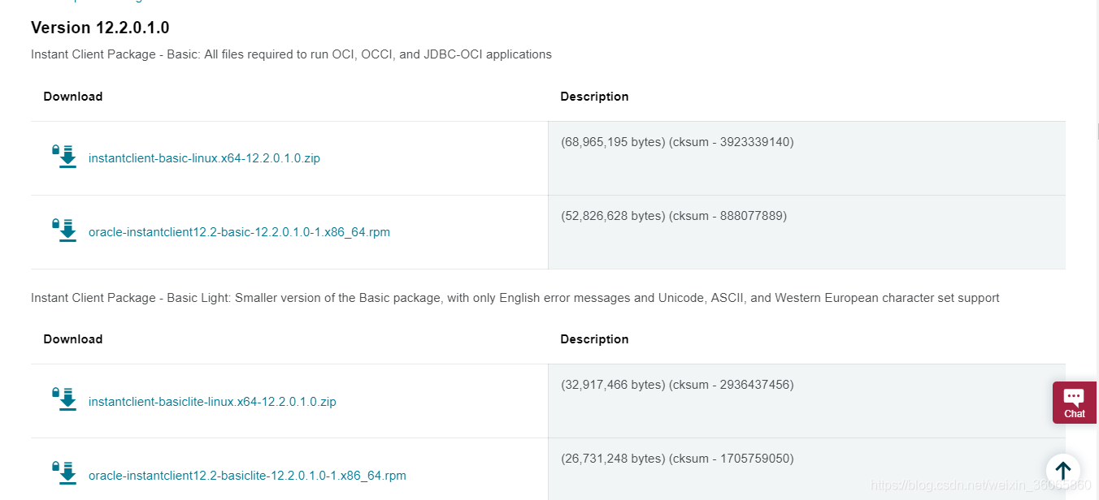Image resolution: width=1099 pixels, height=500 pixels.
Task: Download instantclient-basiclite-linux.x64-12.2.0.1.0.zip link
Action: (x=212, y=402)
